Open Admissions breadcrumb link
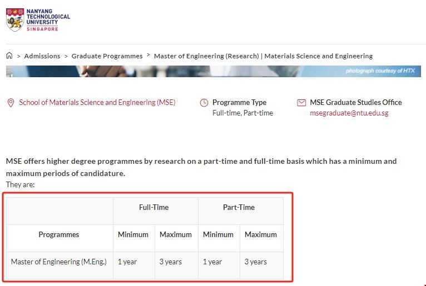The image size is (426, 286). click(42, 56)
